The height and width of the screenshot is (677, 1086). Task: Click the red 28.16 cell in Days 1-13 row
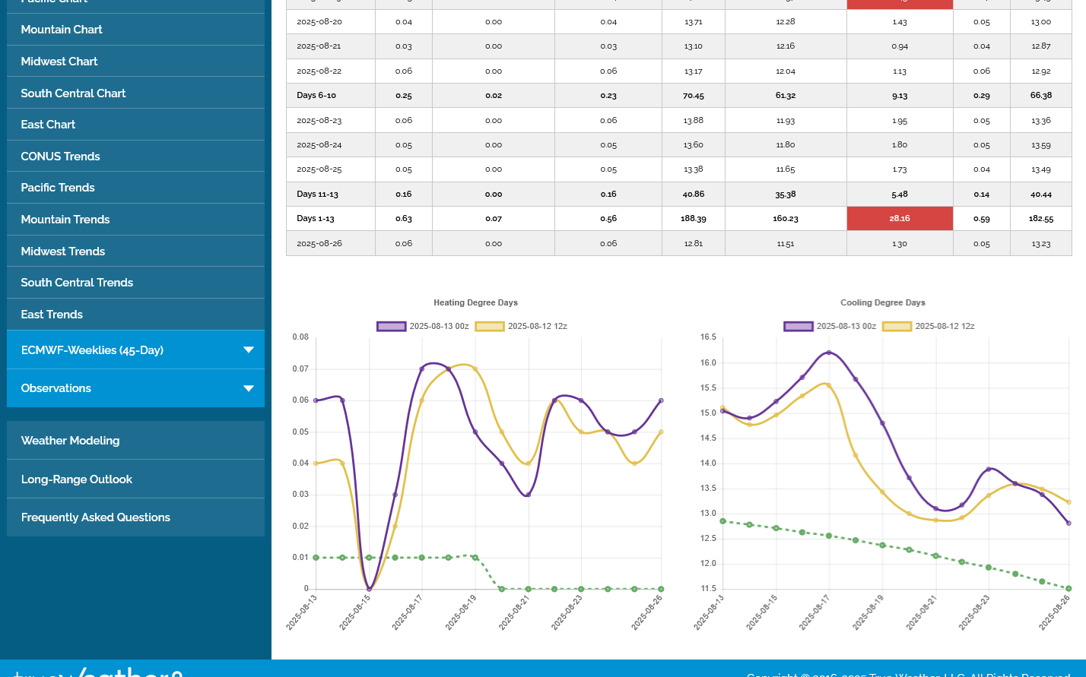[x=900, y=218]
